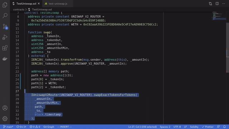
Task: Click the feedback icon in status bar
Action: (x=218, y=127)
